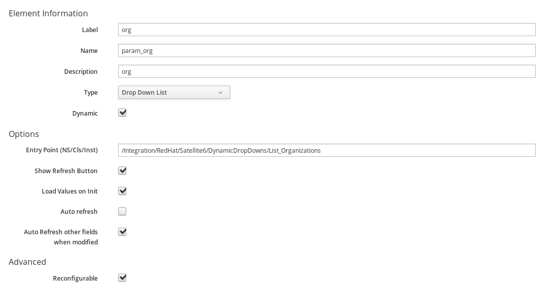552x303 pixels.
Task: Open the Type drop-down list
Action: (x=174, y=92)
